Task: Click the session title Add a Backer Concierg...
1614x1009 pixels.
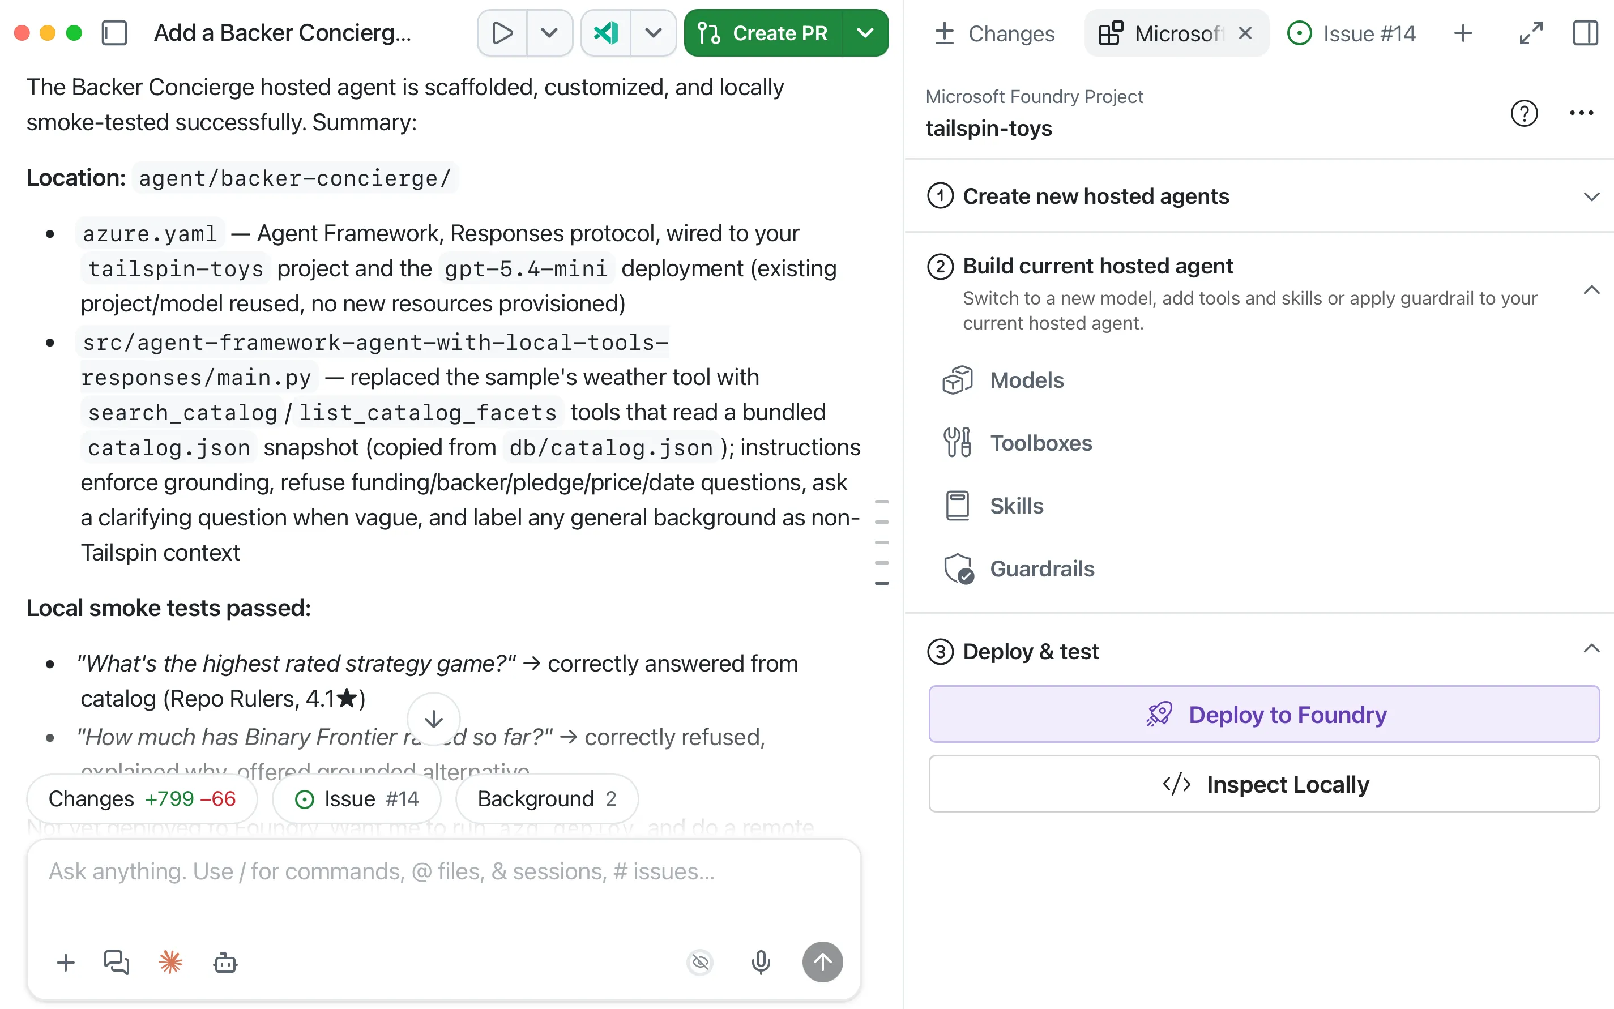Action: tap(283, 33)
